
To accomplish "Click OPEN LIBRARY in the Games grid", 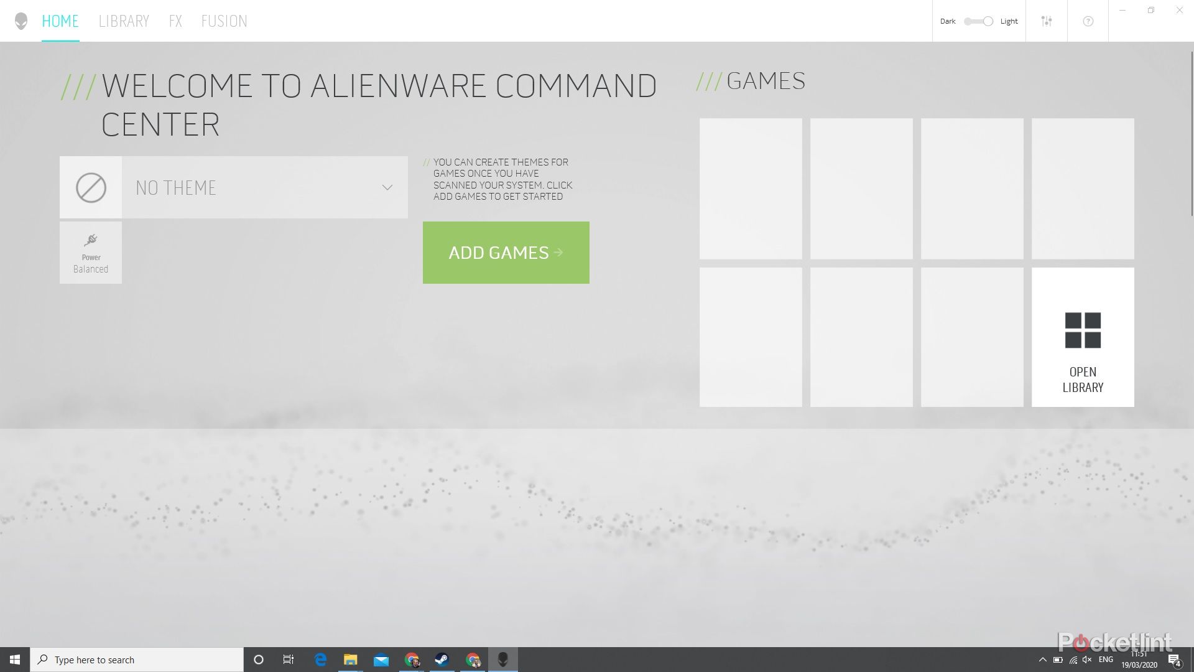I will [x=1082, y=337].
